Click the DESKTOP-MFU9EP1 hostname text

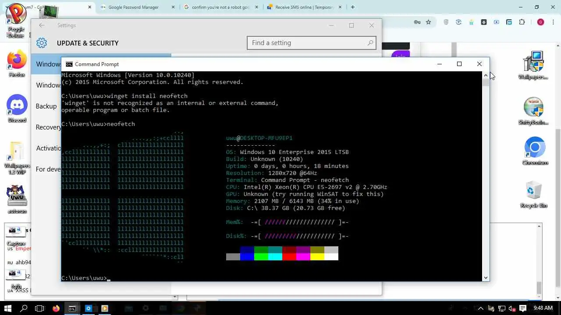tap(266, 138)
